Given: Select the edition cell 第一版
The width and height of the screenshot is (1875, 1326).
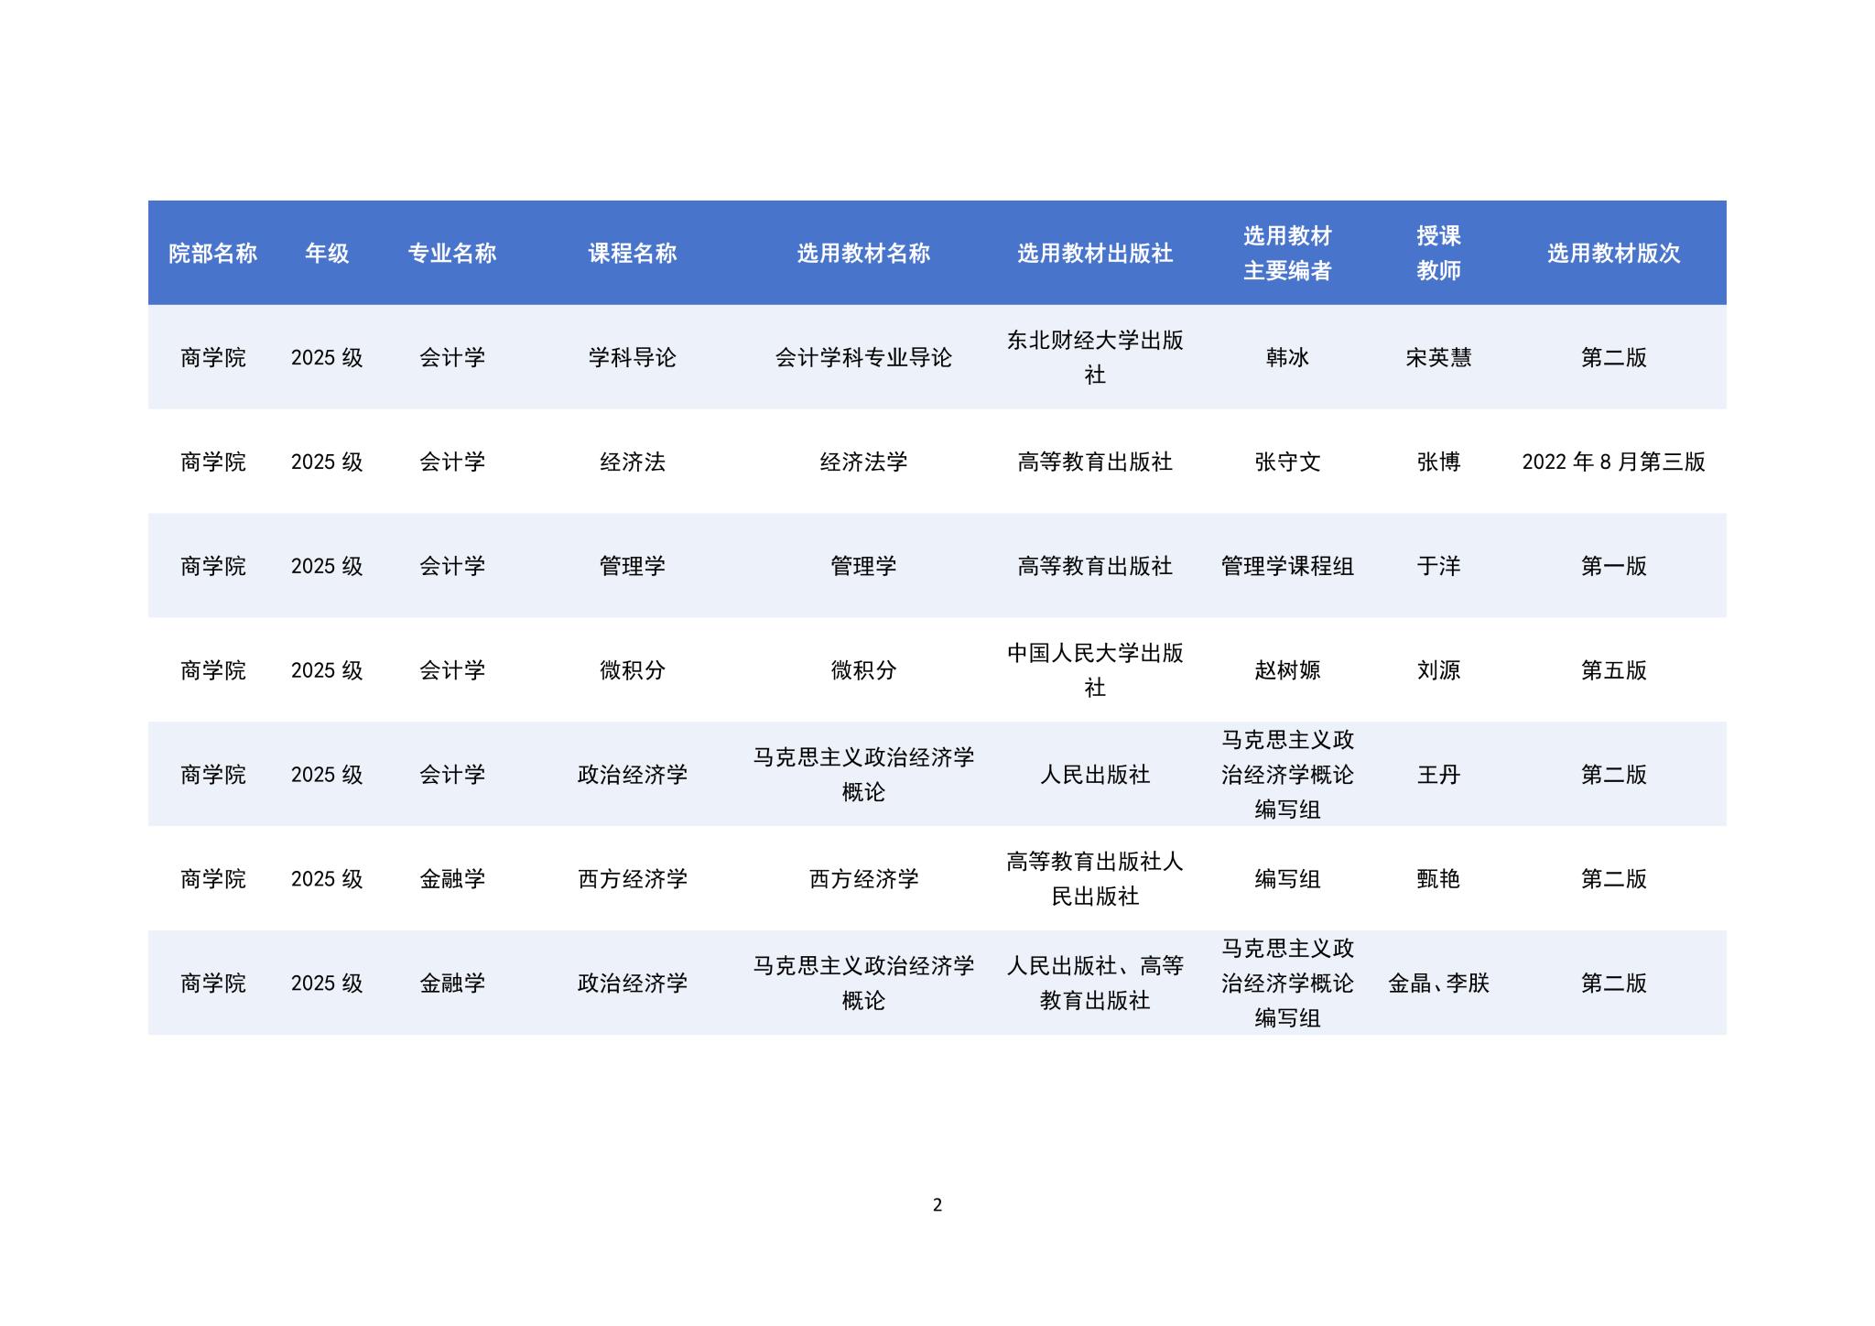Looking at the screenshot, I should point(1614,567).
